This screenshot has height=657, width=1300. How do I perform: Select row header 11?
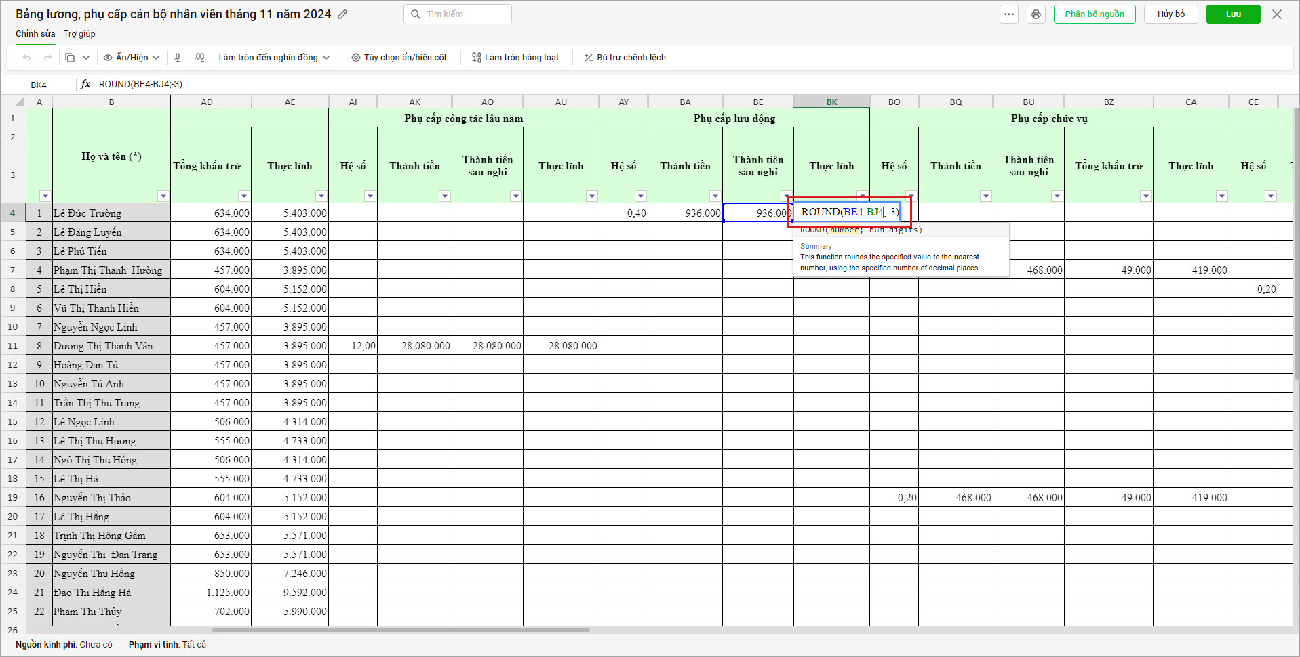13,345
